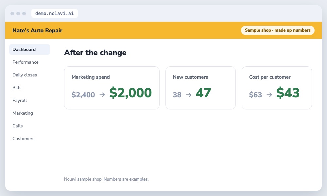The image size is (327, 196).
Task: Click the arrow icon in Cost per customer card
Action: point(269,95)
